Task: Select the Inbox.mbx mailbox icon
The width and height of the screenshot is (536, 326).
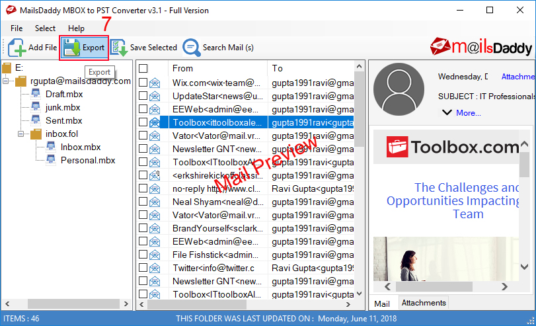Action: (x=51, y=146)
